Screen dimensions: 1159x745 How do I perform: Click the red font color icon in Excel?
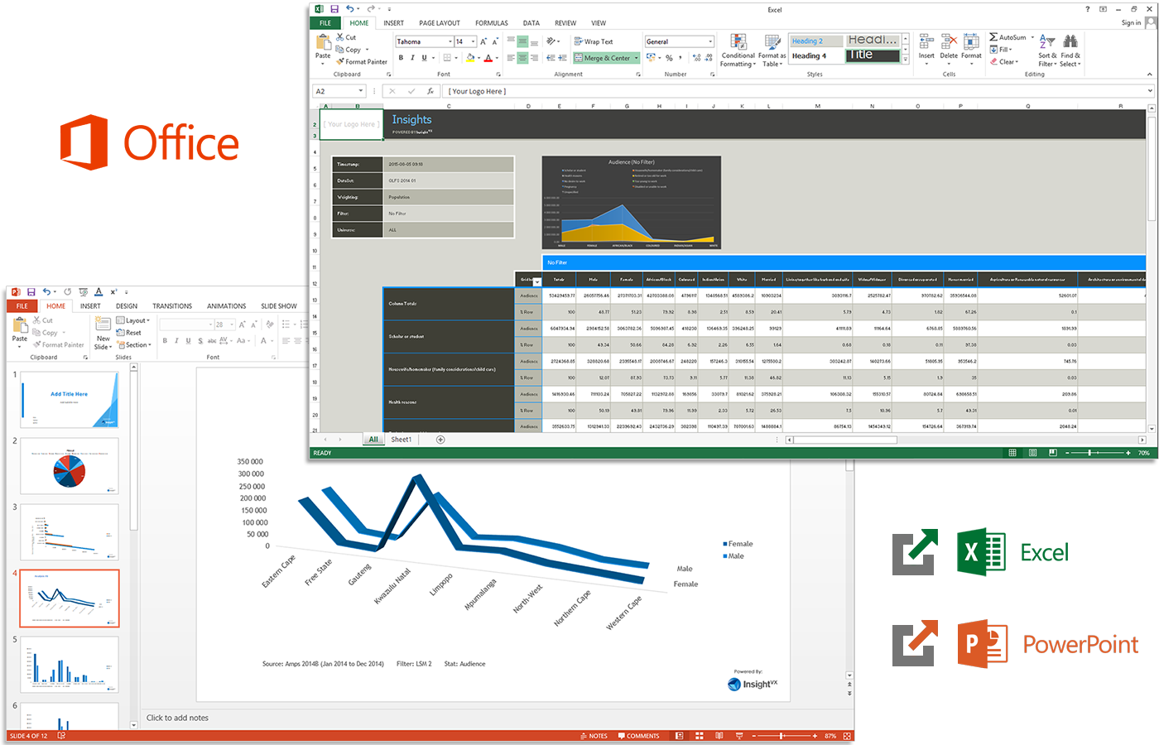pos(488,58)
